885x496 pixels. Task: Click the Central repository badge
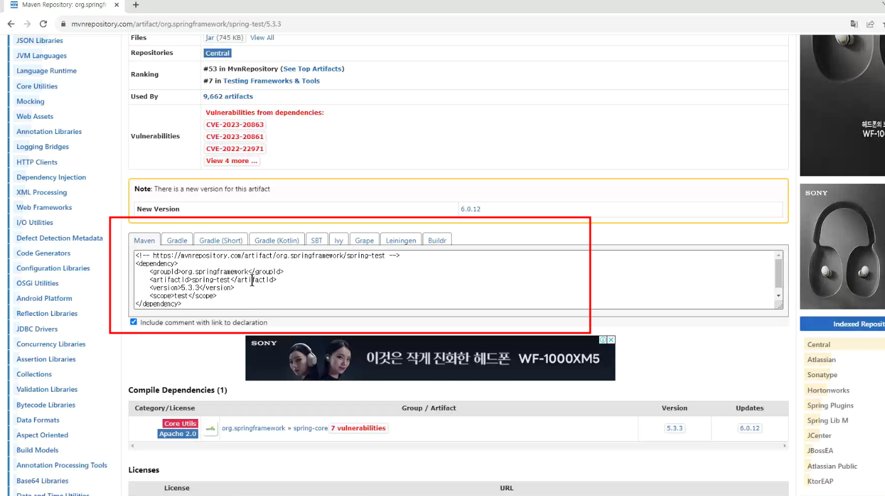tap(218, 53)
